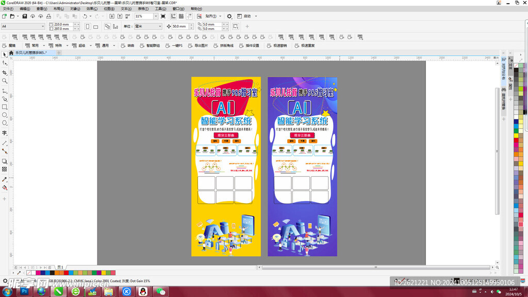The image size is (528, 297).
Task: Expand the undo history arrow
Action: coord(90,16)
